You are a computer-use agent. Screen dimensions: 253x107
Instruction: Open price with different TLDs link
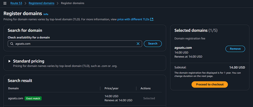click(x=133, y=19)
